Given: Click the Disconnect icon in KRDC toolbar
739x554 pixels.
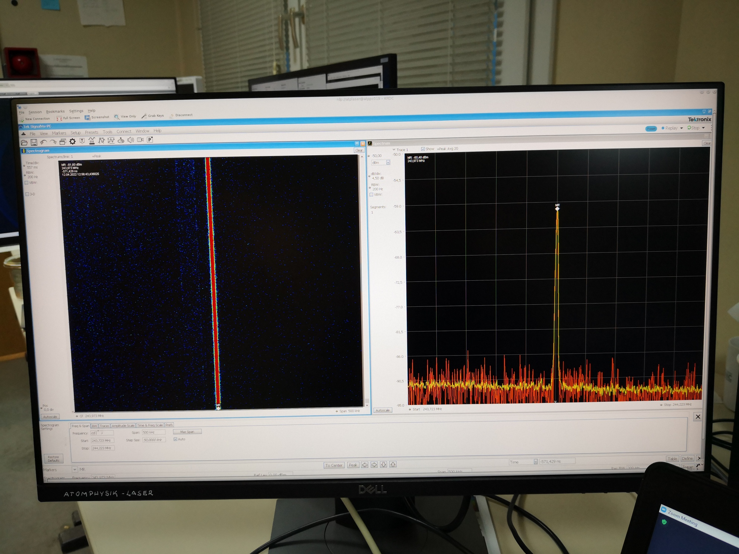Looking at the screenshot, I should click(x=172, y=116).
